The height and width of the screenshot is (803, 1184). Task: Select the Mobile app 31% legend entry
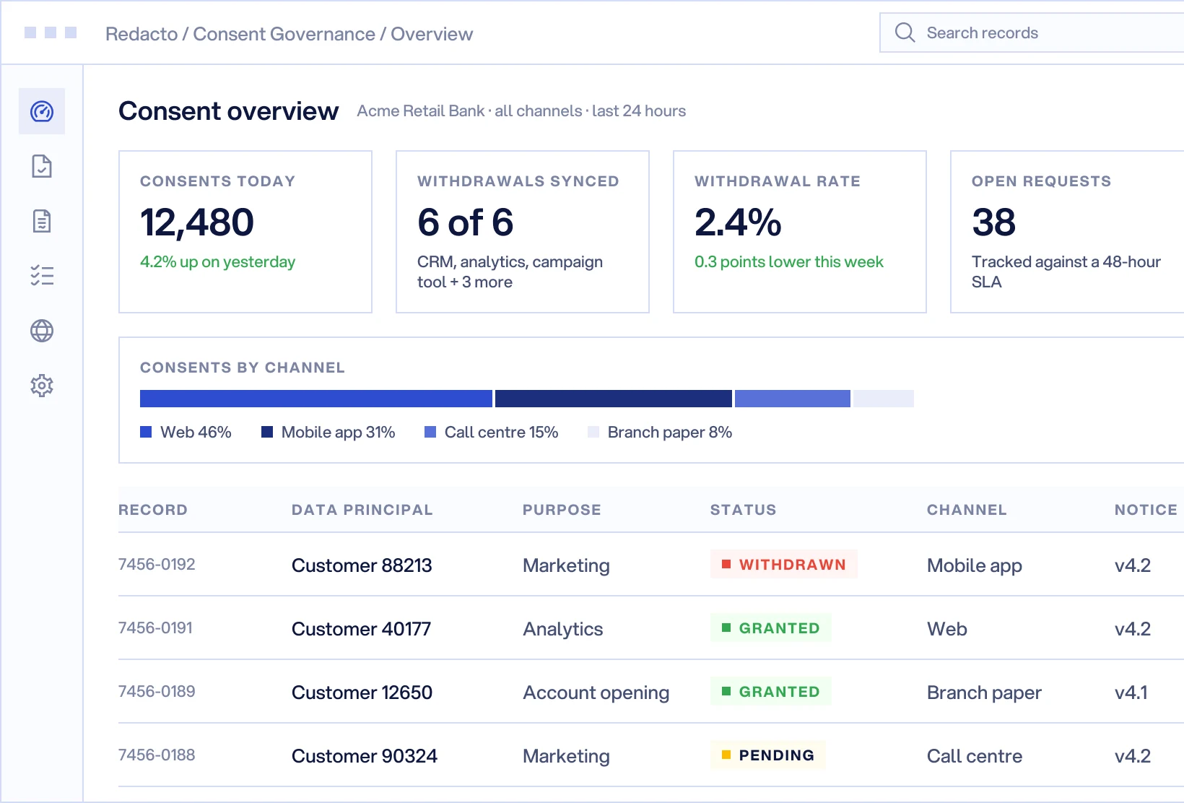328,432
